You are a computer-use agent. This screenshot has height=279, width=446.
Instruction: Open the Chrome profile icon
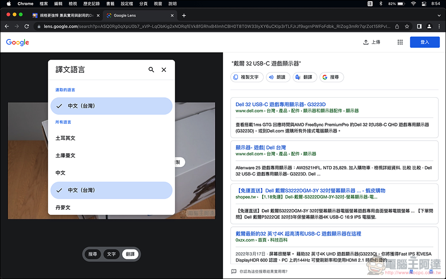(x=429, y=26)
